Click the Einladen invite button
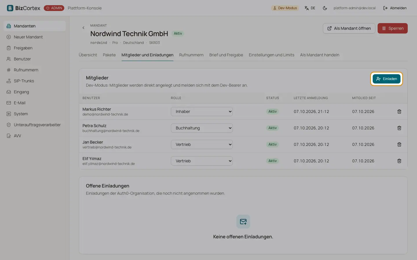Screen dimensions: 417x260 click(x=387, y=79)
